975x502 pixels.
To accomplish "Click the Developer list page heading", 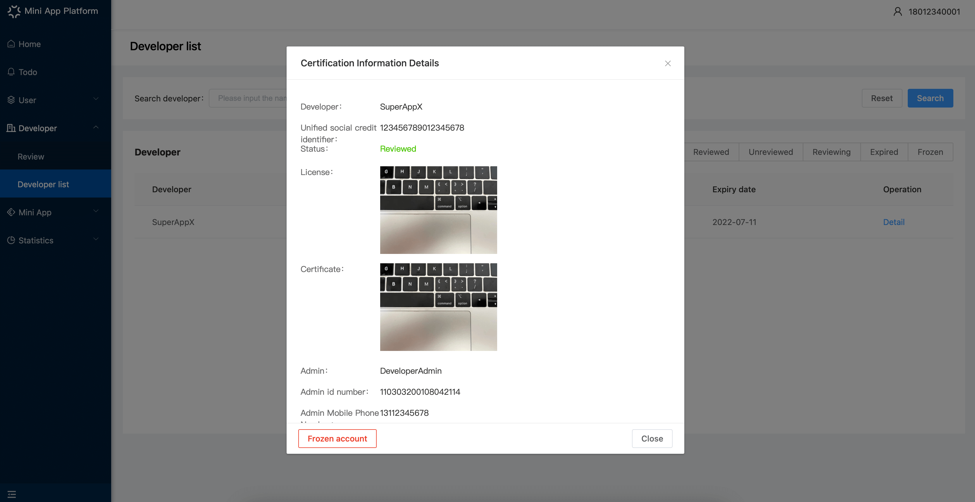I will pyautogui.click(x=166, y=46).
